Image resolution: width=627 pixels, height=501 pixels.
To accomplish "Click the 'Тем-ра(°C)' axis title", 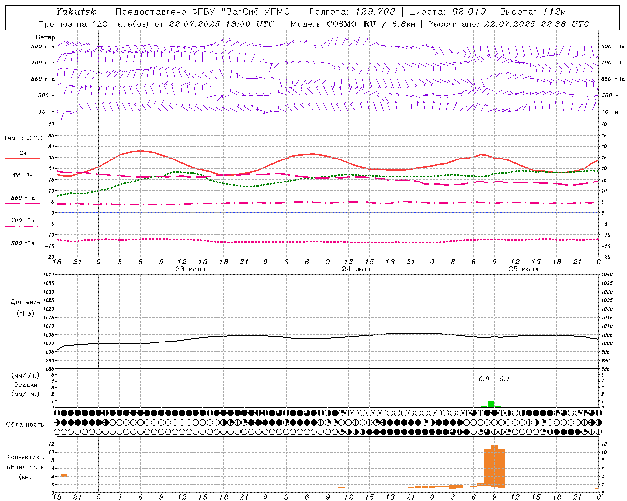I will coord(23,138).
